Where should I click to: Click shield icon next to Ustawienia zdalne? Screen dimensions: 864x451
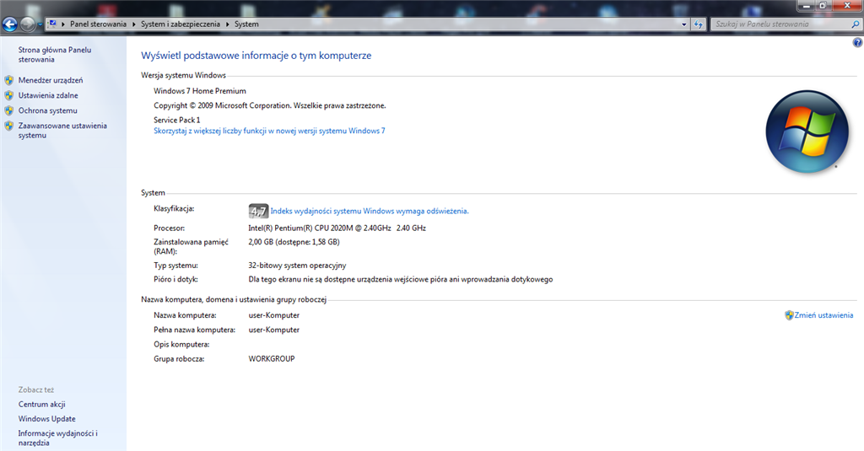8,95
